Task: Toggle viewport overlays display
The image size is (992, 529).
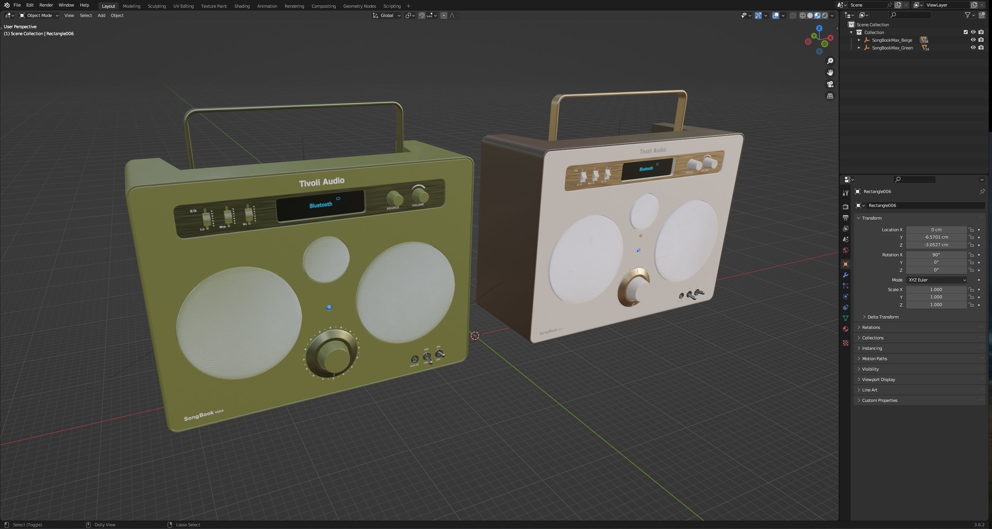Action: (x=775, y=15)
